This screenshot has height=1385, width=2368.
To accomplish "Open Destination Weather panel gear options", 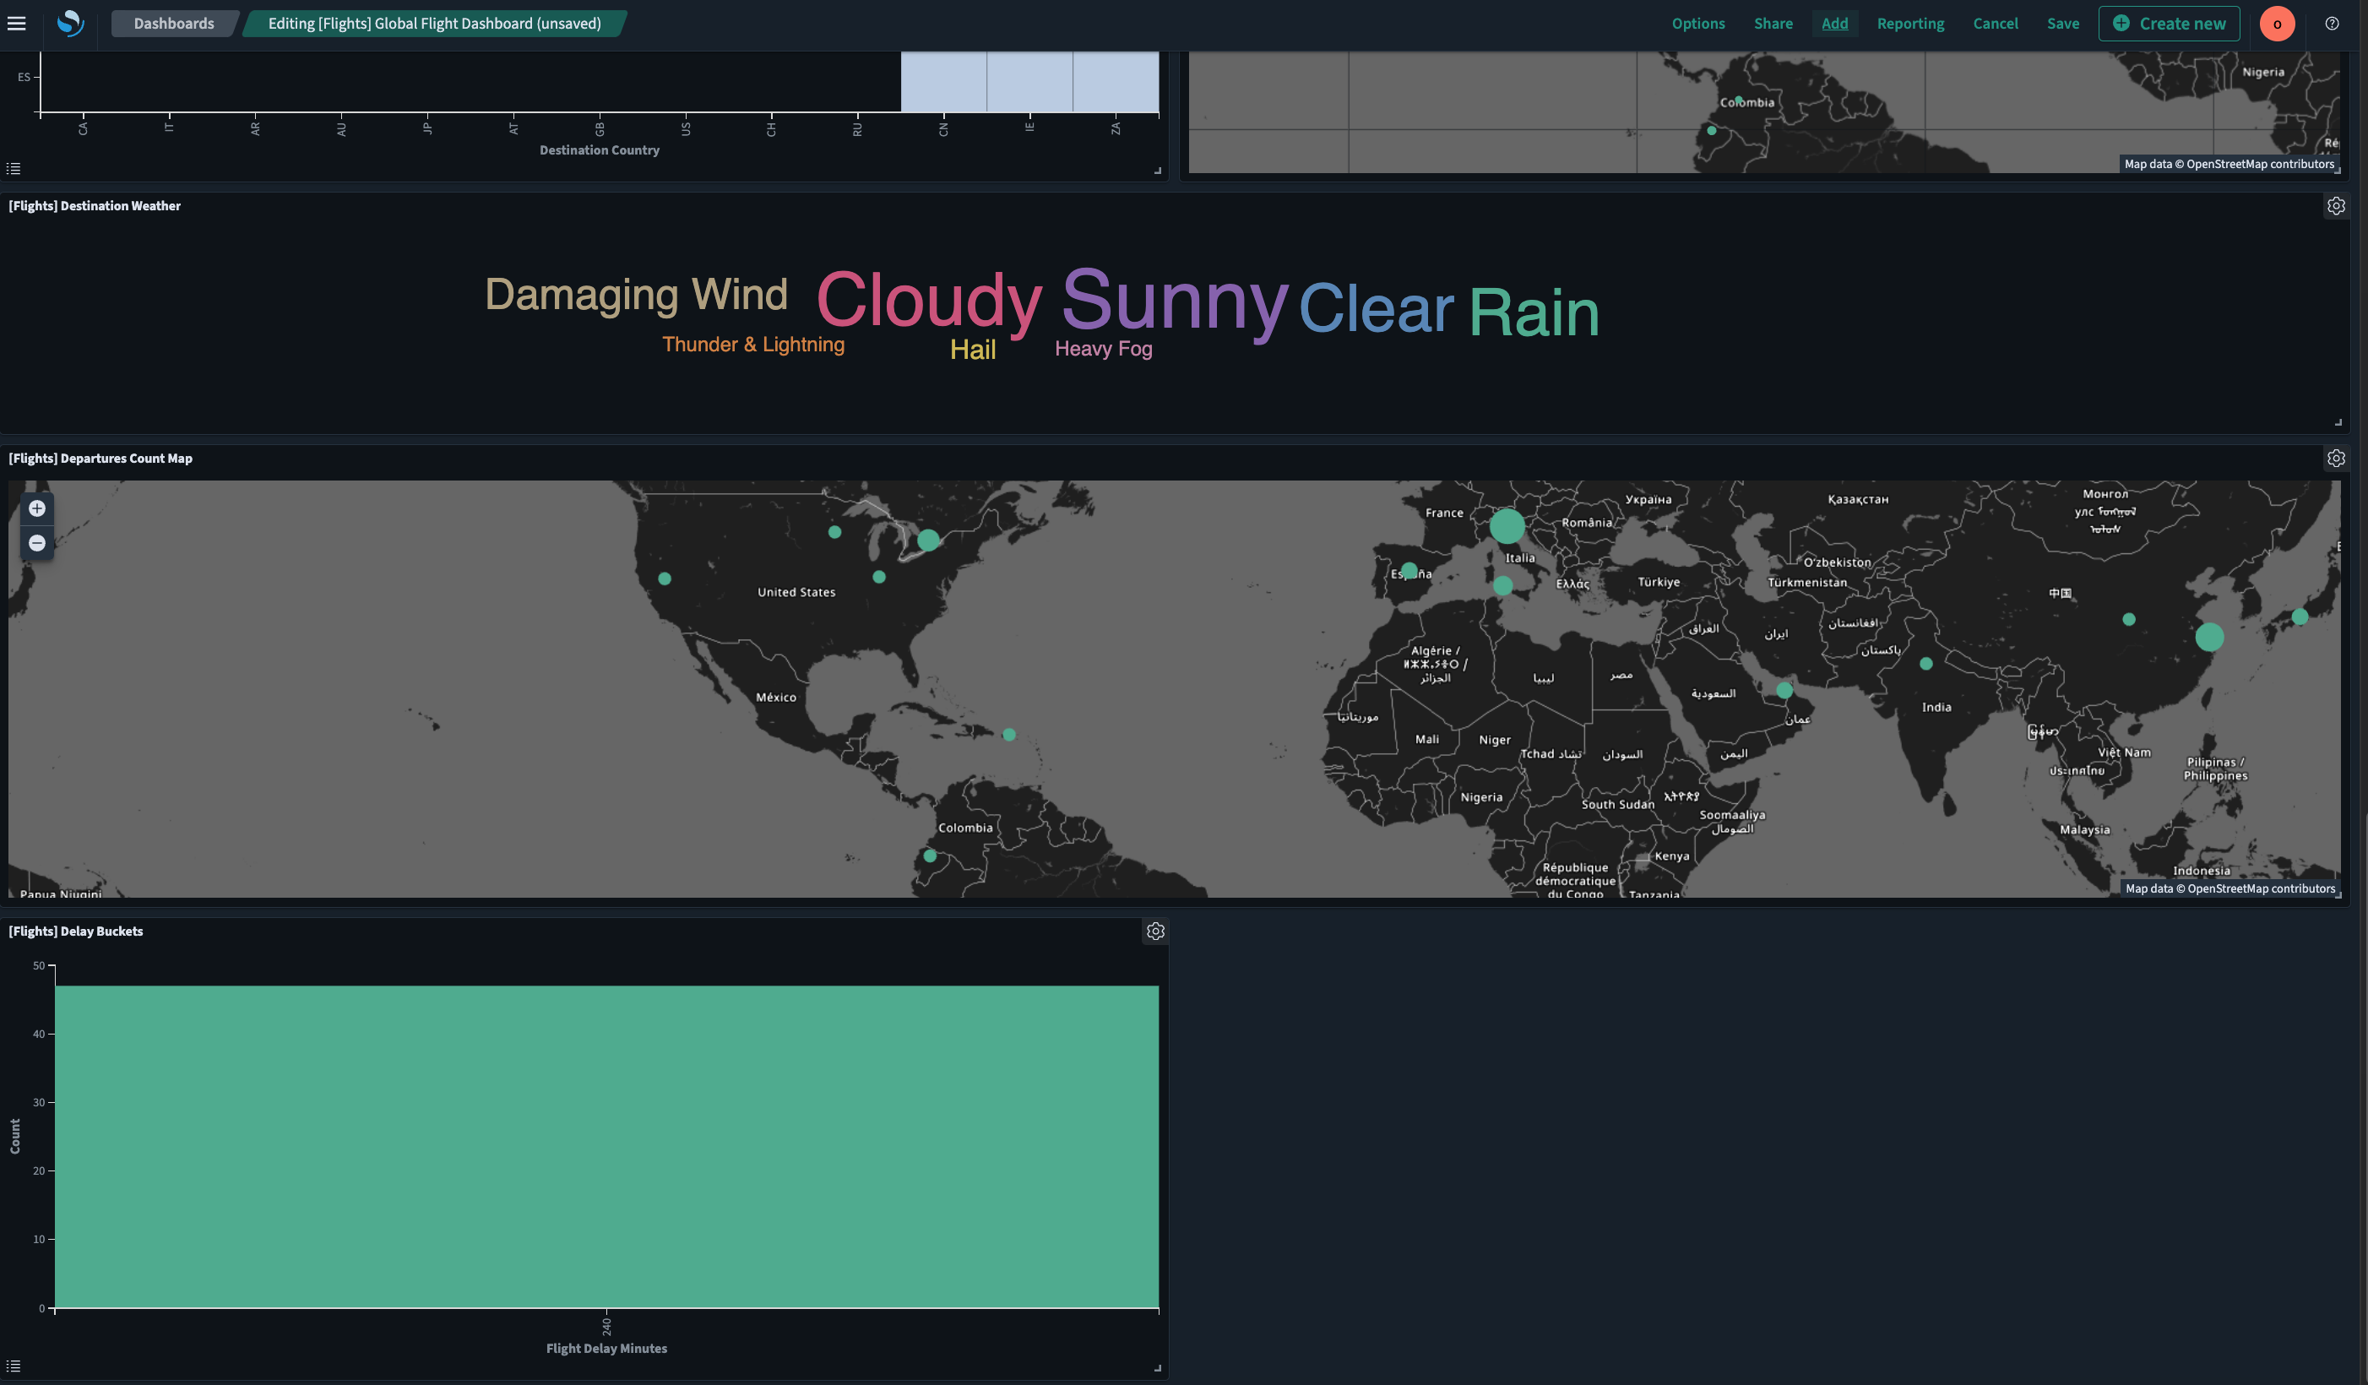I will tap(2336, 206).
